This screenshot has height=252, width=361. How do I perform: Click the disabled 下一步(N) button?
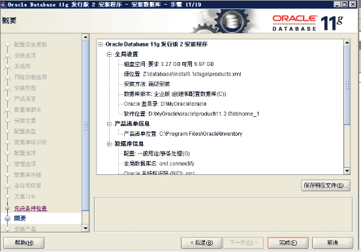coord(243,243)
